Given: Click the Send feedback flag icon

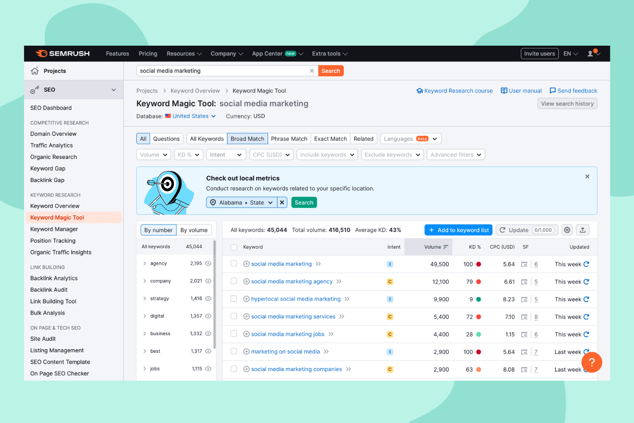Looking at the screenshot, I should (553, 91).
